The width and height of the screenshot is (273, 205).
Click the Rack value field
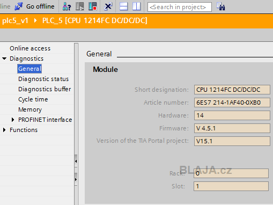tap(231, 173)
